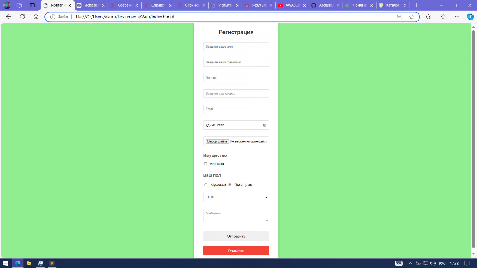Open the calendar picker in the date field
Viewport: 477px width, 268px height.
coord(264,125)
